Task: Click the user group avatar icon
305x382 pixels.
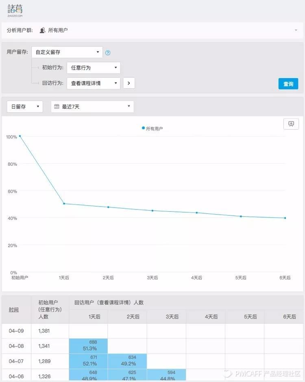Action: coord(42,30)
